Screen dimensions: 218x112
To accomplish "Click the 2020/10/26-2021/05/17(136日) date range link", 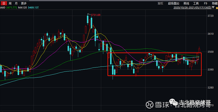I will [x=192, y=8].
